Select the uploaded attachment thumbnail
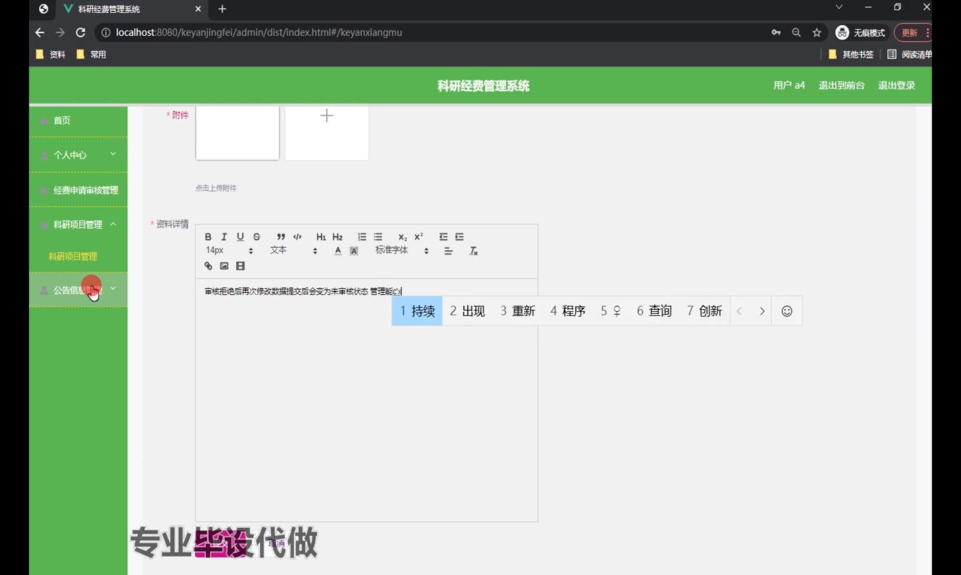 coord(238,133)
